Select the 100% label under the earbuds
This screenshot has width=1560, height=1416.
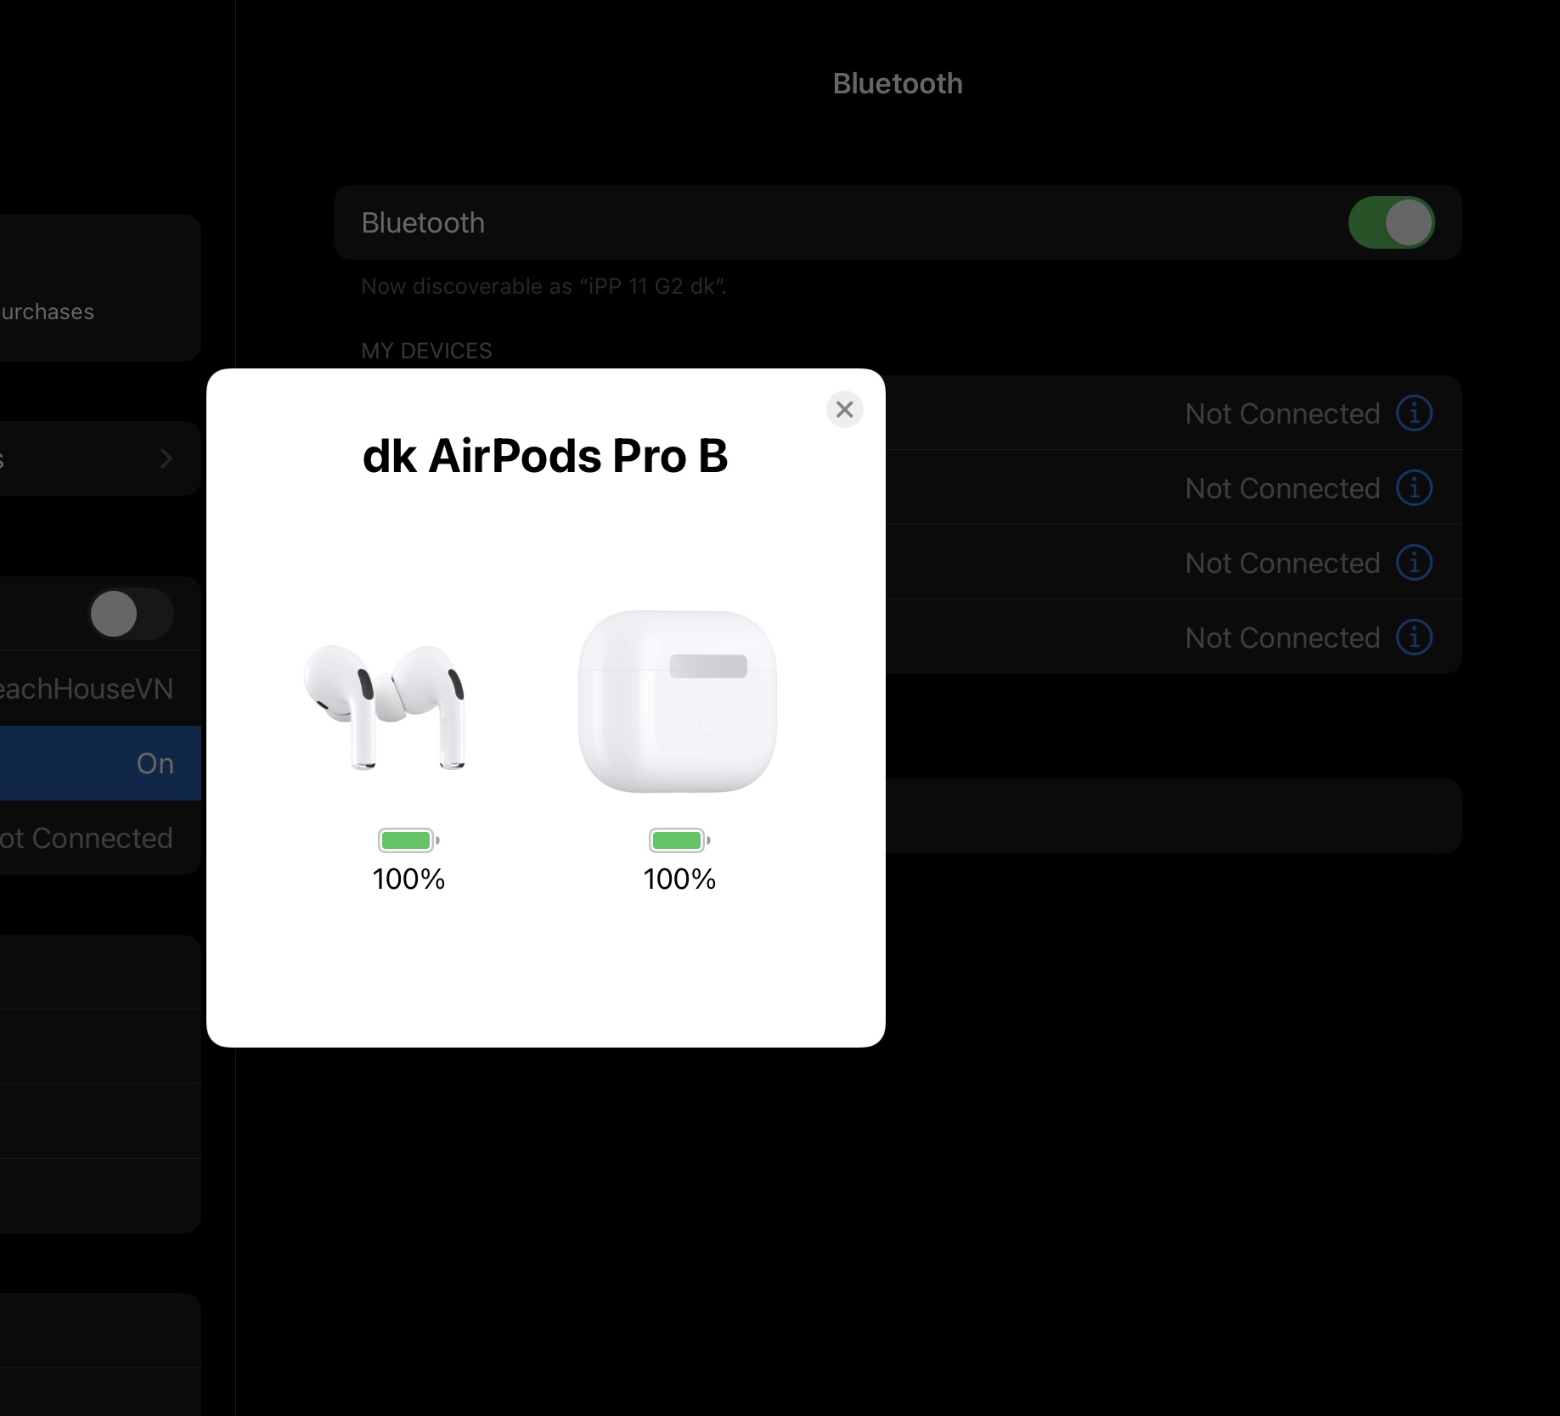[408, 879]
